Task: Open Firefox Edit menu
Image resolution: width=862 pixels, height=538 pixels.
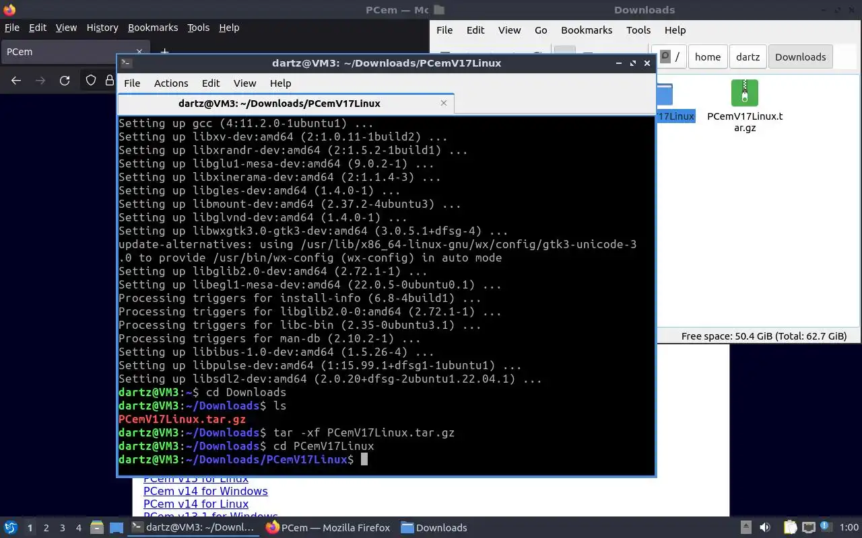Action: (x=38, y=28)
